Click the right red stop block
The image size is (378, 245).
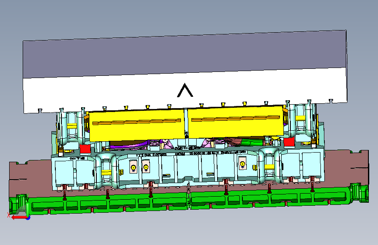(x=289, y=142)
